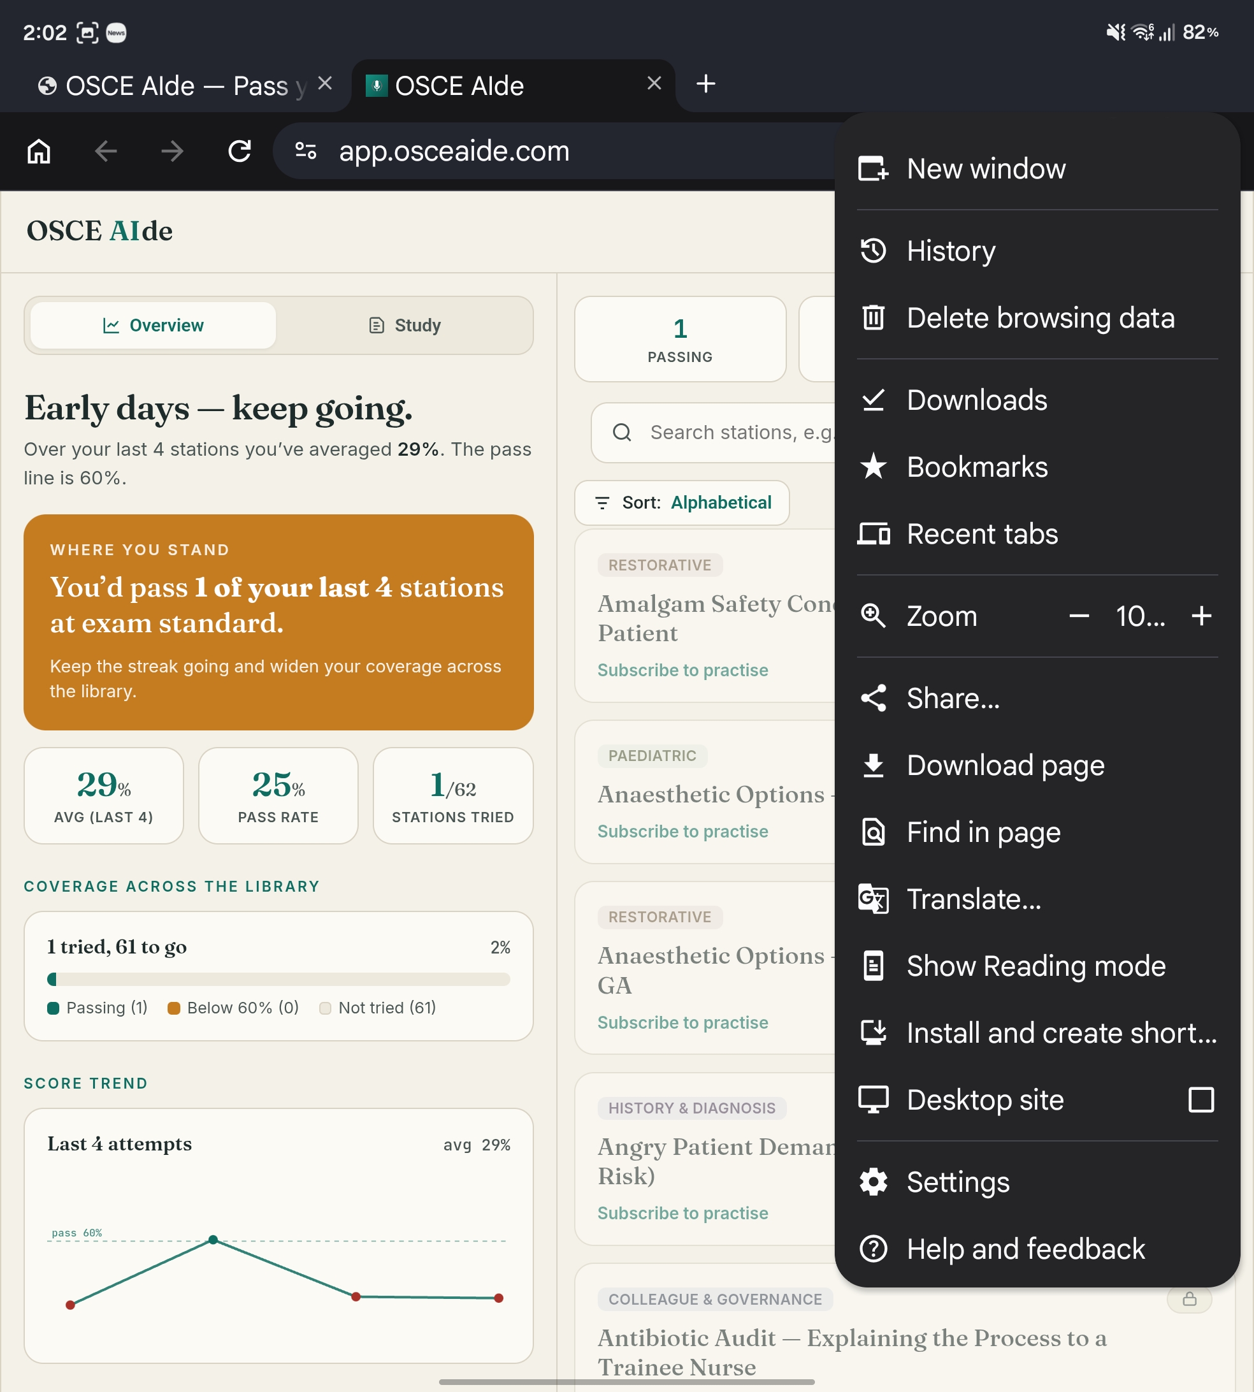Click the lock icon on Antibiotic Audit card
This screenshot has height=1392, width=1254.
point(1189,1299)
